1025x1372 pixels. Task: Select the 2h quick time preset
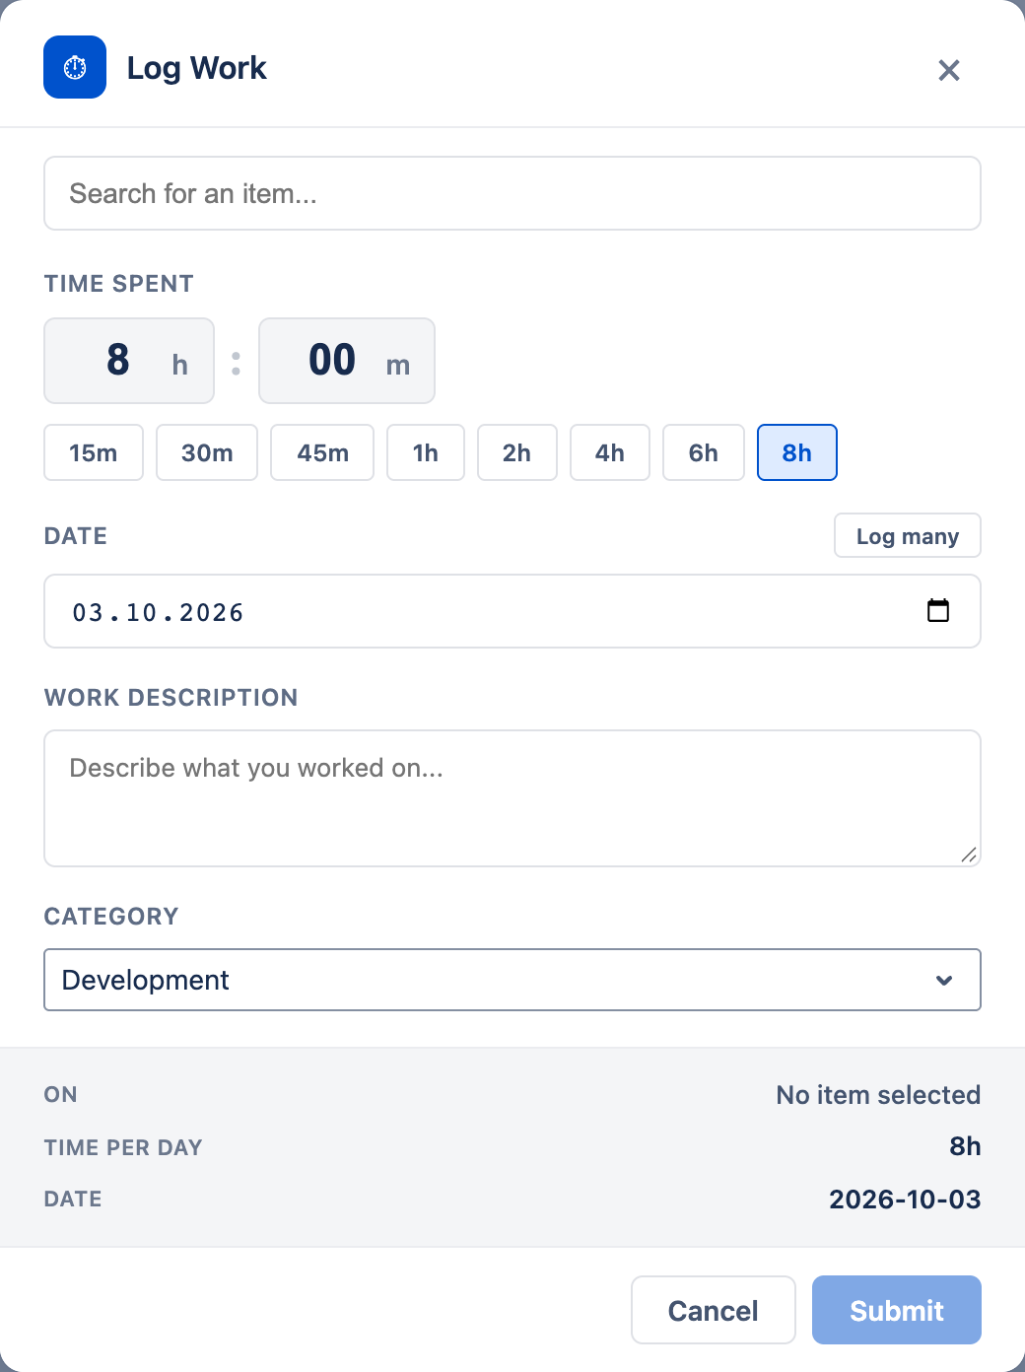(x=517, y=452)
